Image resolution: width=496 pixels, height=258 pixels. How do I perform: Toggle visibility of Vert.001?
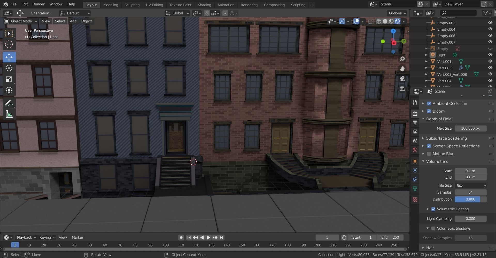point(490,61)
